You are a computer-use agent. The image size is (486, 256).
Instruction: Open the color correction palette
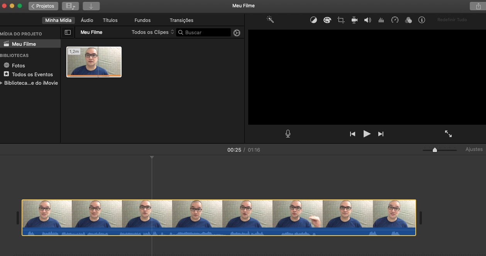[327, 20]
